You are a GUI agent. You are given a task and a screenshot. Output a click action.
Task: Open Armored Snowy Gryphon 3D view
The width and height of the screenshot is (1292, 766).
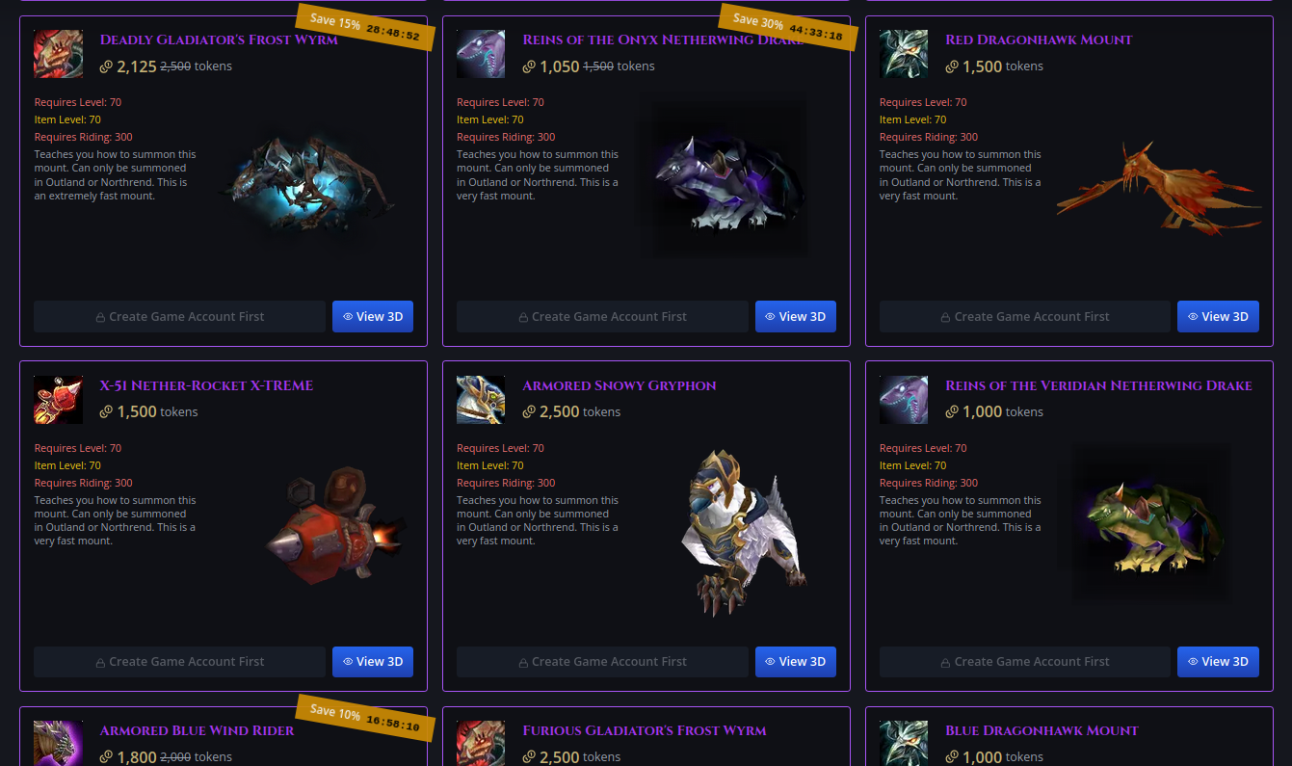click(796, 662)
